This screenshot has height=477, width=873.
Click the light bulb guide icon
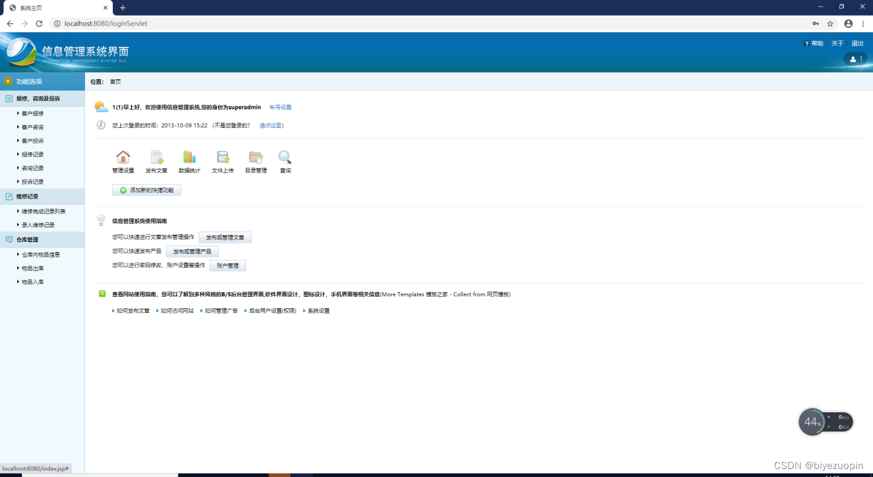click(101, 220)
